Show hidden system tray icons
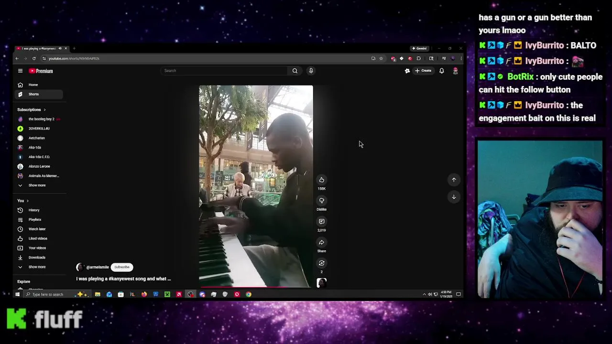 pos(424,294)
